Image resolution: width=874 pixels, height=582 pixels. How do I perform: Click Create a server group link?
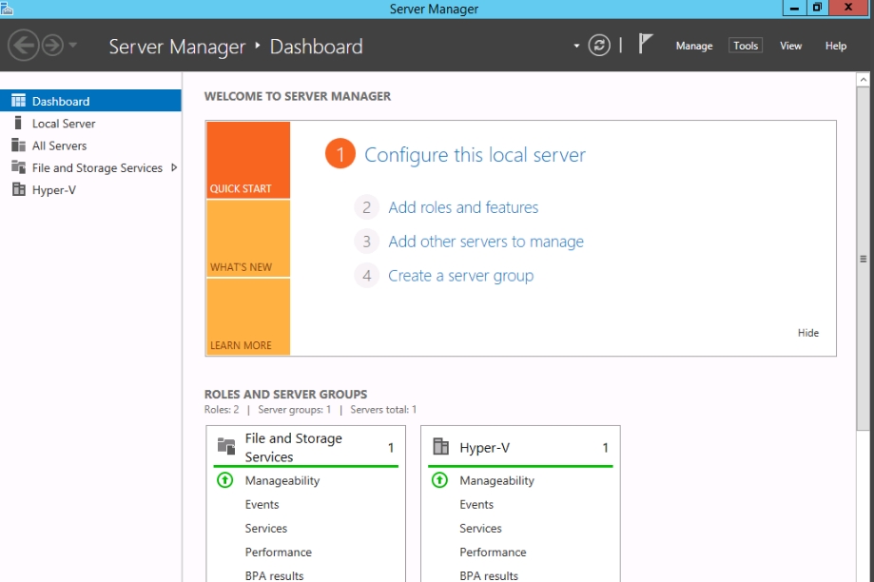pos(460,276)
